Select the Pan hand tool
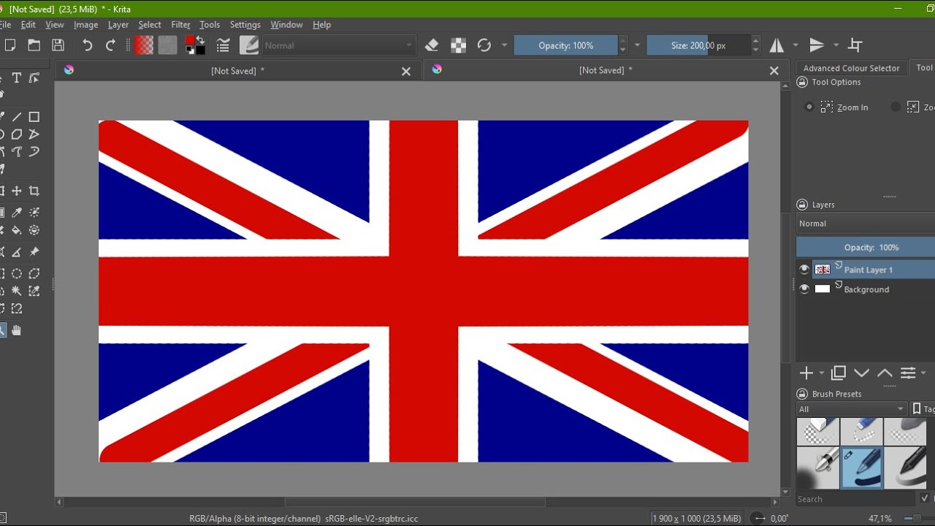The width and height of the screenshot is (935, 526). [x=16, y=330]
